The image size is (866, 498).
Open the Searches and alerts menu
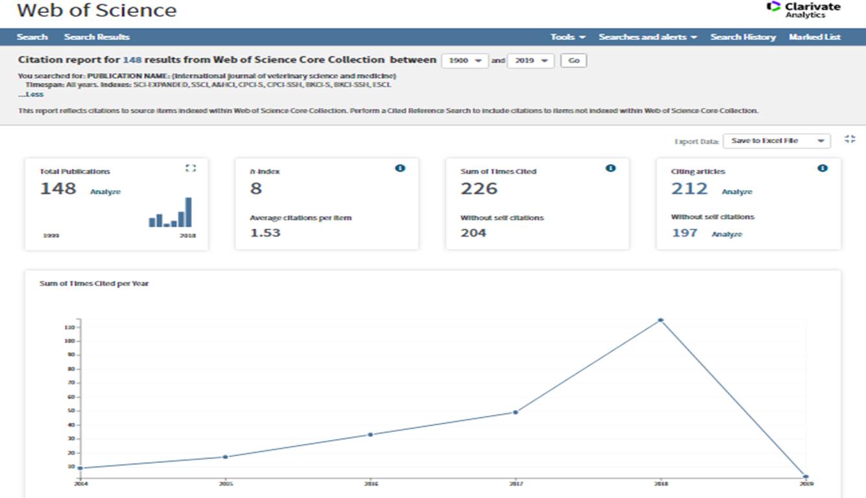[647, 37]
